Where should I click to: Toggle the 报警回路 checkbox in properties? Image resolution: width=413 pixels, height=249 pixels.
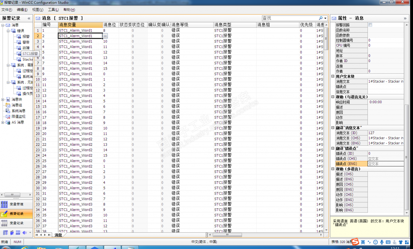370,25
